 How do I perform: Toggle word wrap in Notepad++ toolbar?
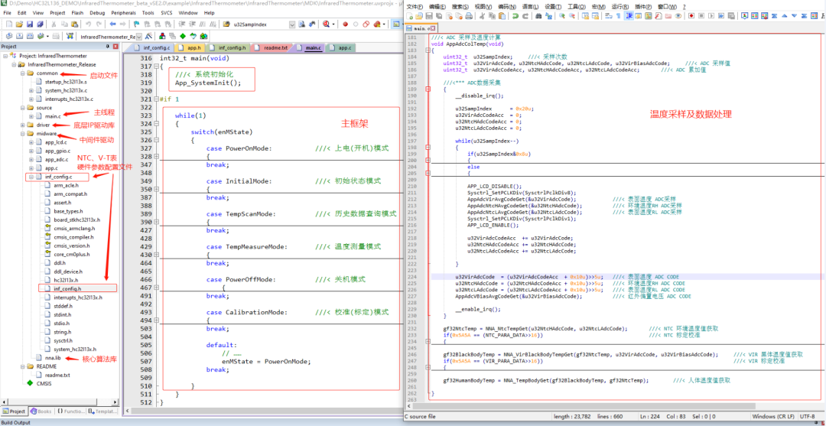[608, 16]
